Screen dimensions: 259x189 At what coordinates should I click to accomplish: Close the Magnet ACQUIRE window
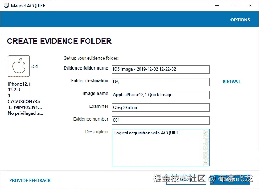click(x=250, y=5)
